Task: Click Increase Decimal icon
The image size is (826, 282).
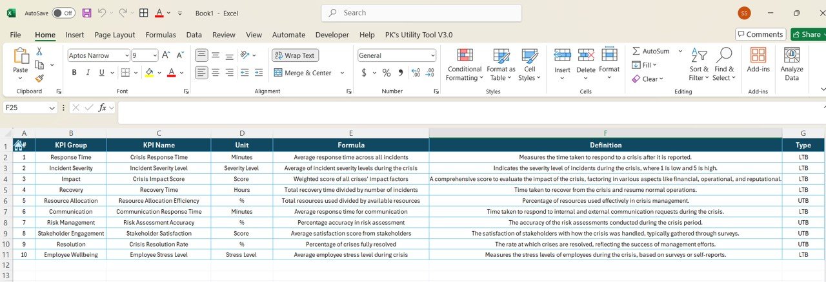Action: [416, 73]
